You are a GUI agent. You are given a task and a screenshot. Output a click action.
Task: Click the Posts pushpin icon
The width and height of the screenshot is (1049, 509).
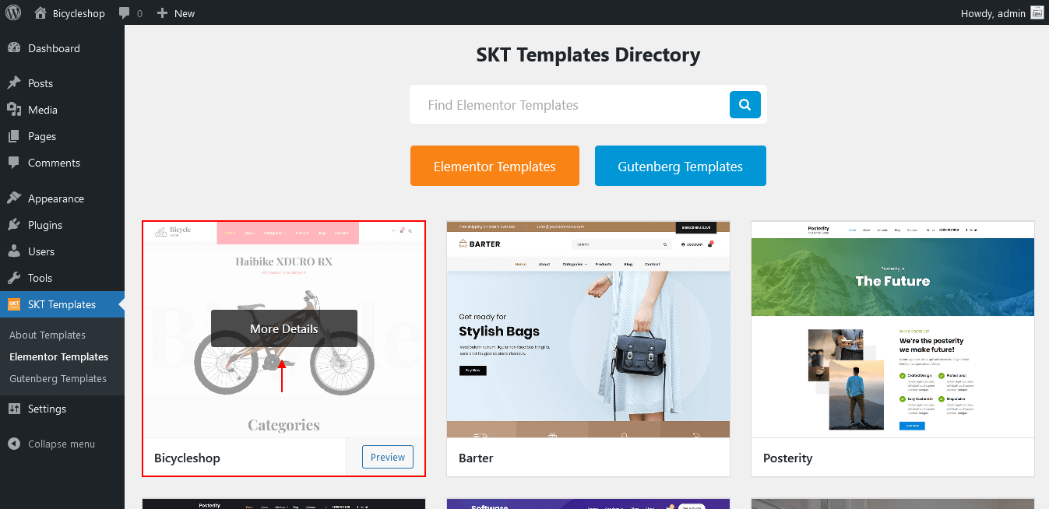pyautogui.click(x=14, y=83)
